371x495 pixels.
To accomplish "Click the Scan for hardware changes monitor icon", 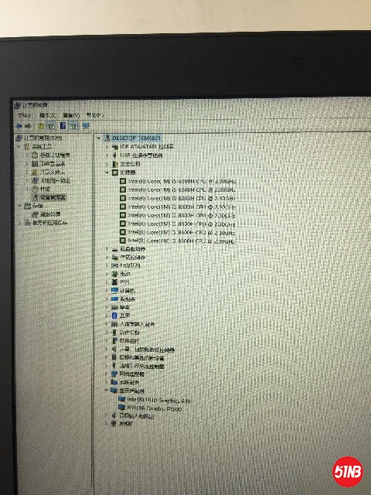I will click(x=86, y=126).
